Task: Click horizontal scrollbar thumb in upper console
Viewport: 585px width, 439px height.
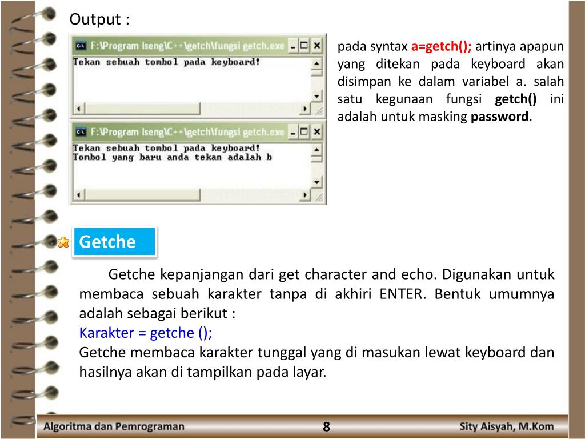Action: tap(142, 109)
